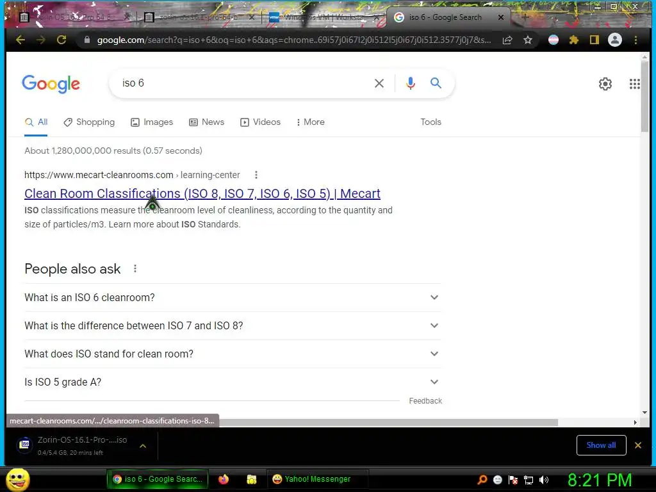The image size is (656, 492).
Task: Click the mecart-cleanrooms.com URL breadcrumb
Action: pyautogui.click(x=132, y=175)
